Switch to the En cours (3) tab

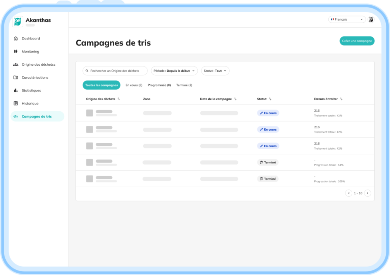[134, 85]
